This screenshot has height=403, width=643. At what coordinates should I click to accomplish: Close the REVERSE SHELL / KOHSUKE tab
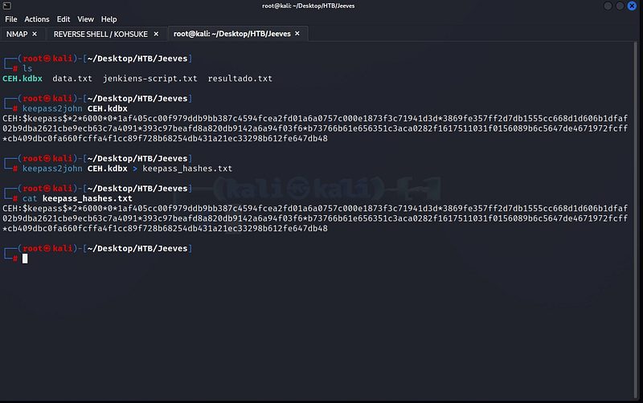tap(156, 34)
